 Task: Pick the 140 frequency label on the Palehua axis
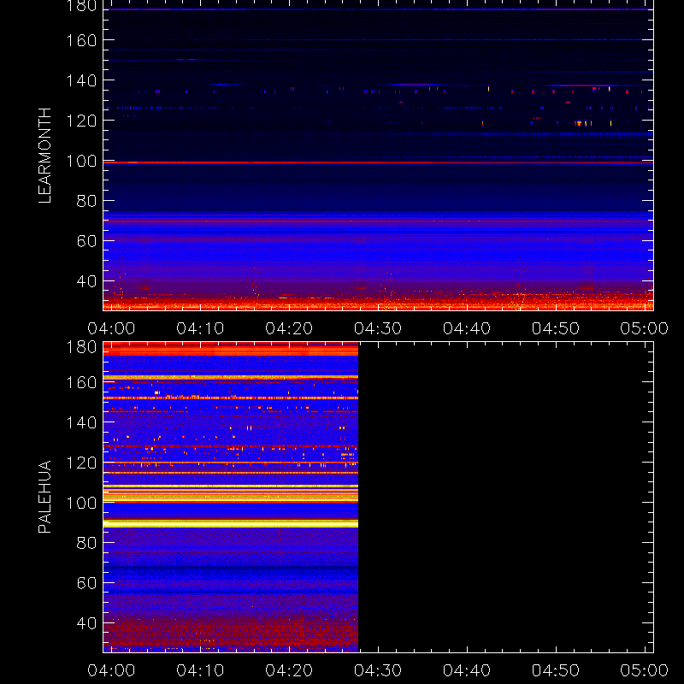(x=81, y=422)
